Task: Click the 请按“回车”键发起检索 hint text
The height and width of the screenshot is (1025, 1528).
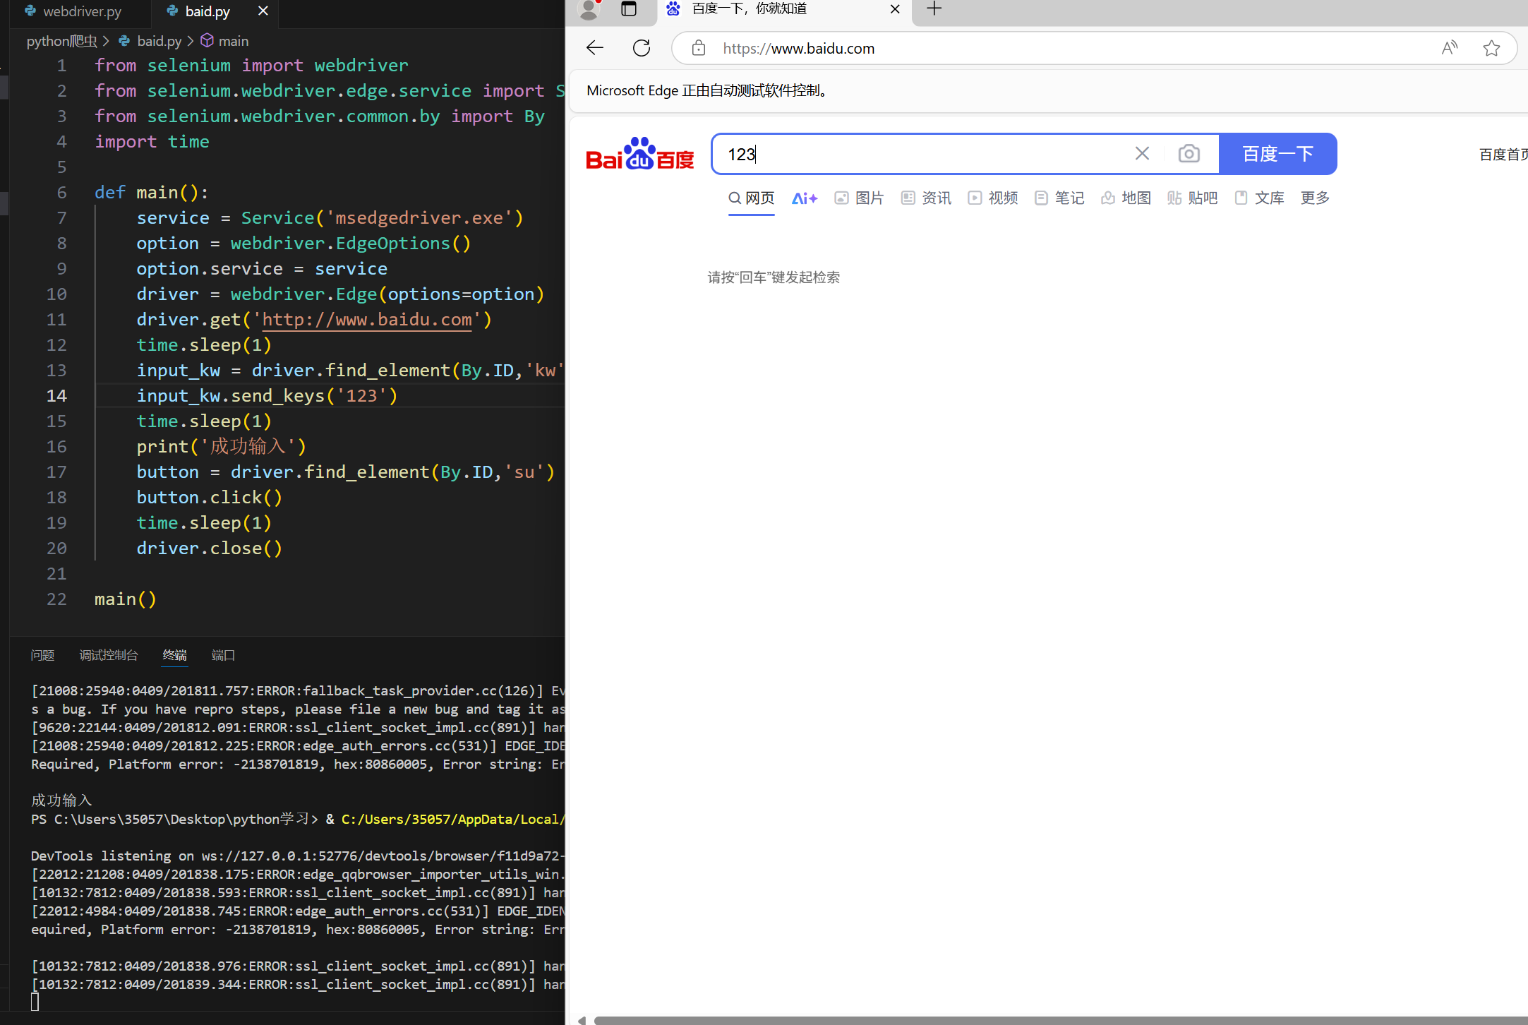Action: point(774,277)
